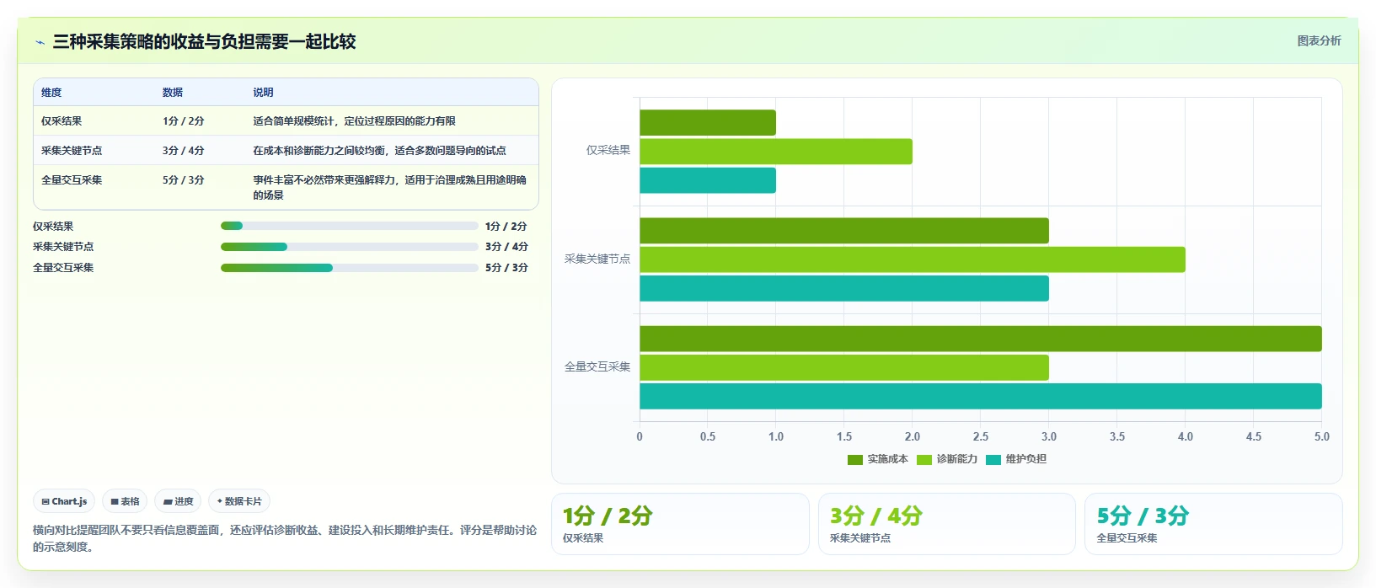The image size is (1376, 588).
Task: Click the card title 三种采集策略的收益与负担需要一起比较
Action: pyautogui.click(x=205, y=41)
